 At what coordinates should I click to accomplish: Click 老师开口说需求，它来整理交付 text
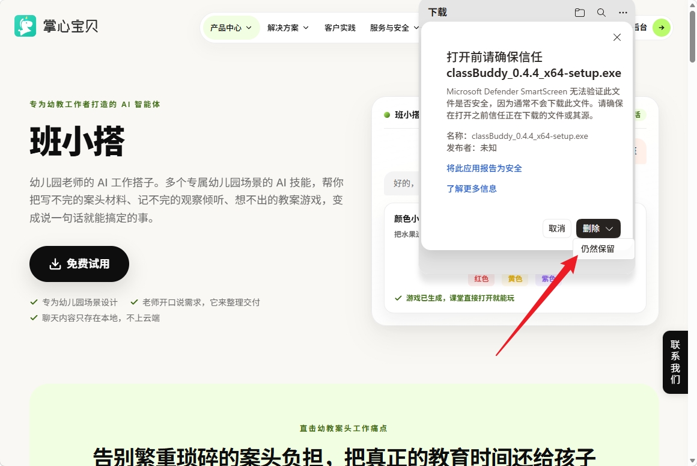click(x=201, y=302)
